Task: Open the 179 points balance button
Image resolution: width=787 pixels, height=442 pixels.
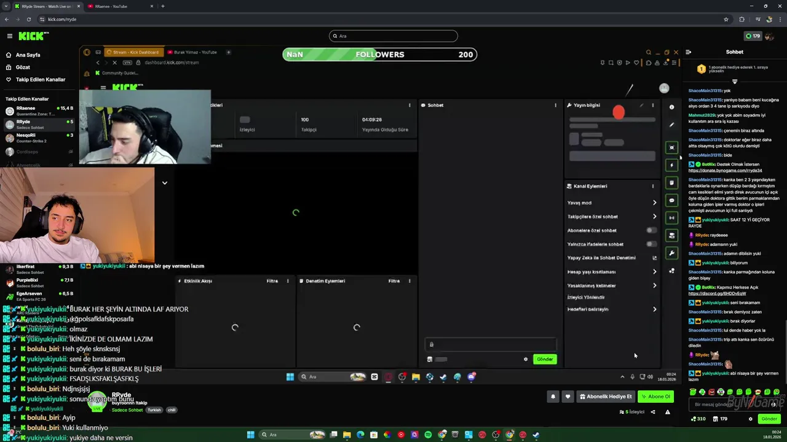Action: tap(753, 36)
